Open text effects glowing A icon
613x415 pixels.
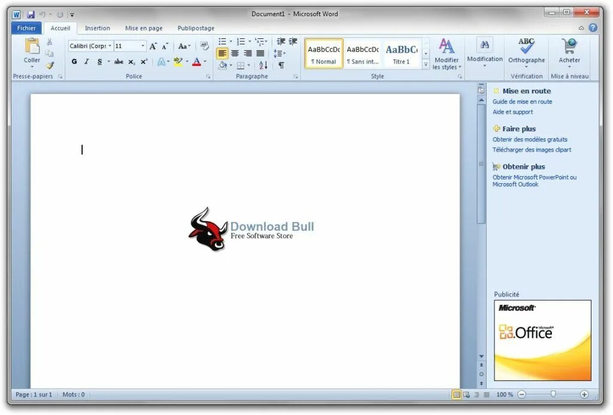click(x=161, y=62)
